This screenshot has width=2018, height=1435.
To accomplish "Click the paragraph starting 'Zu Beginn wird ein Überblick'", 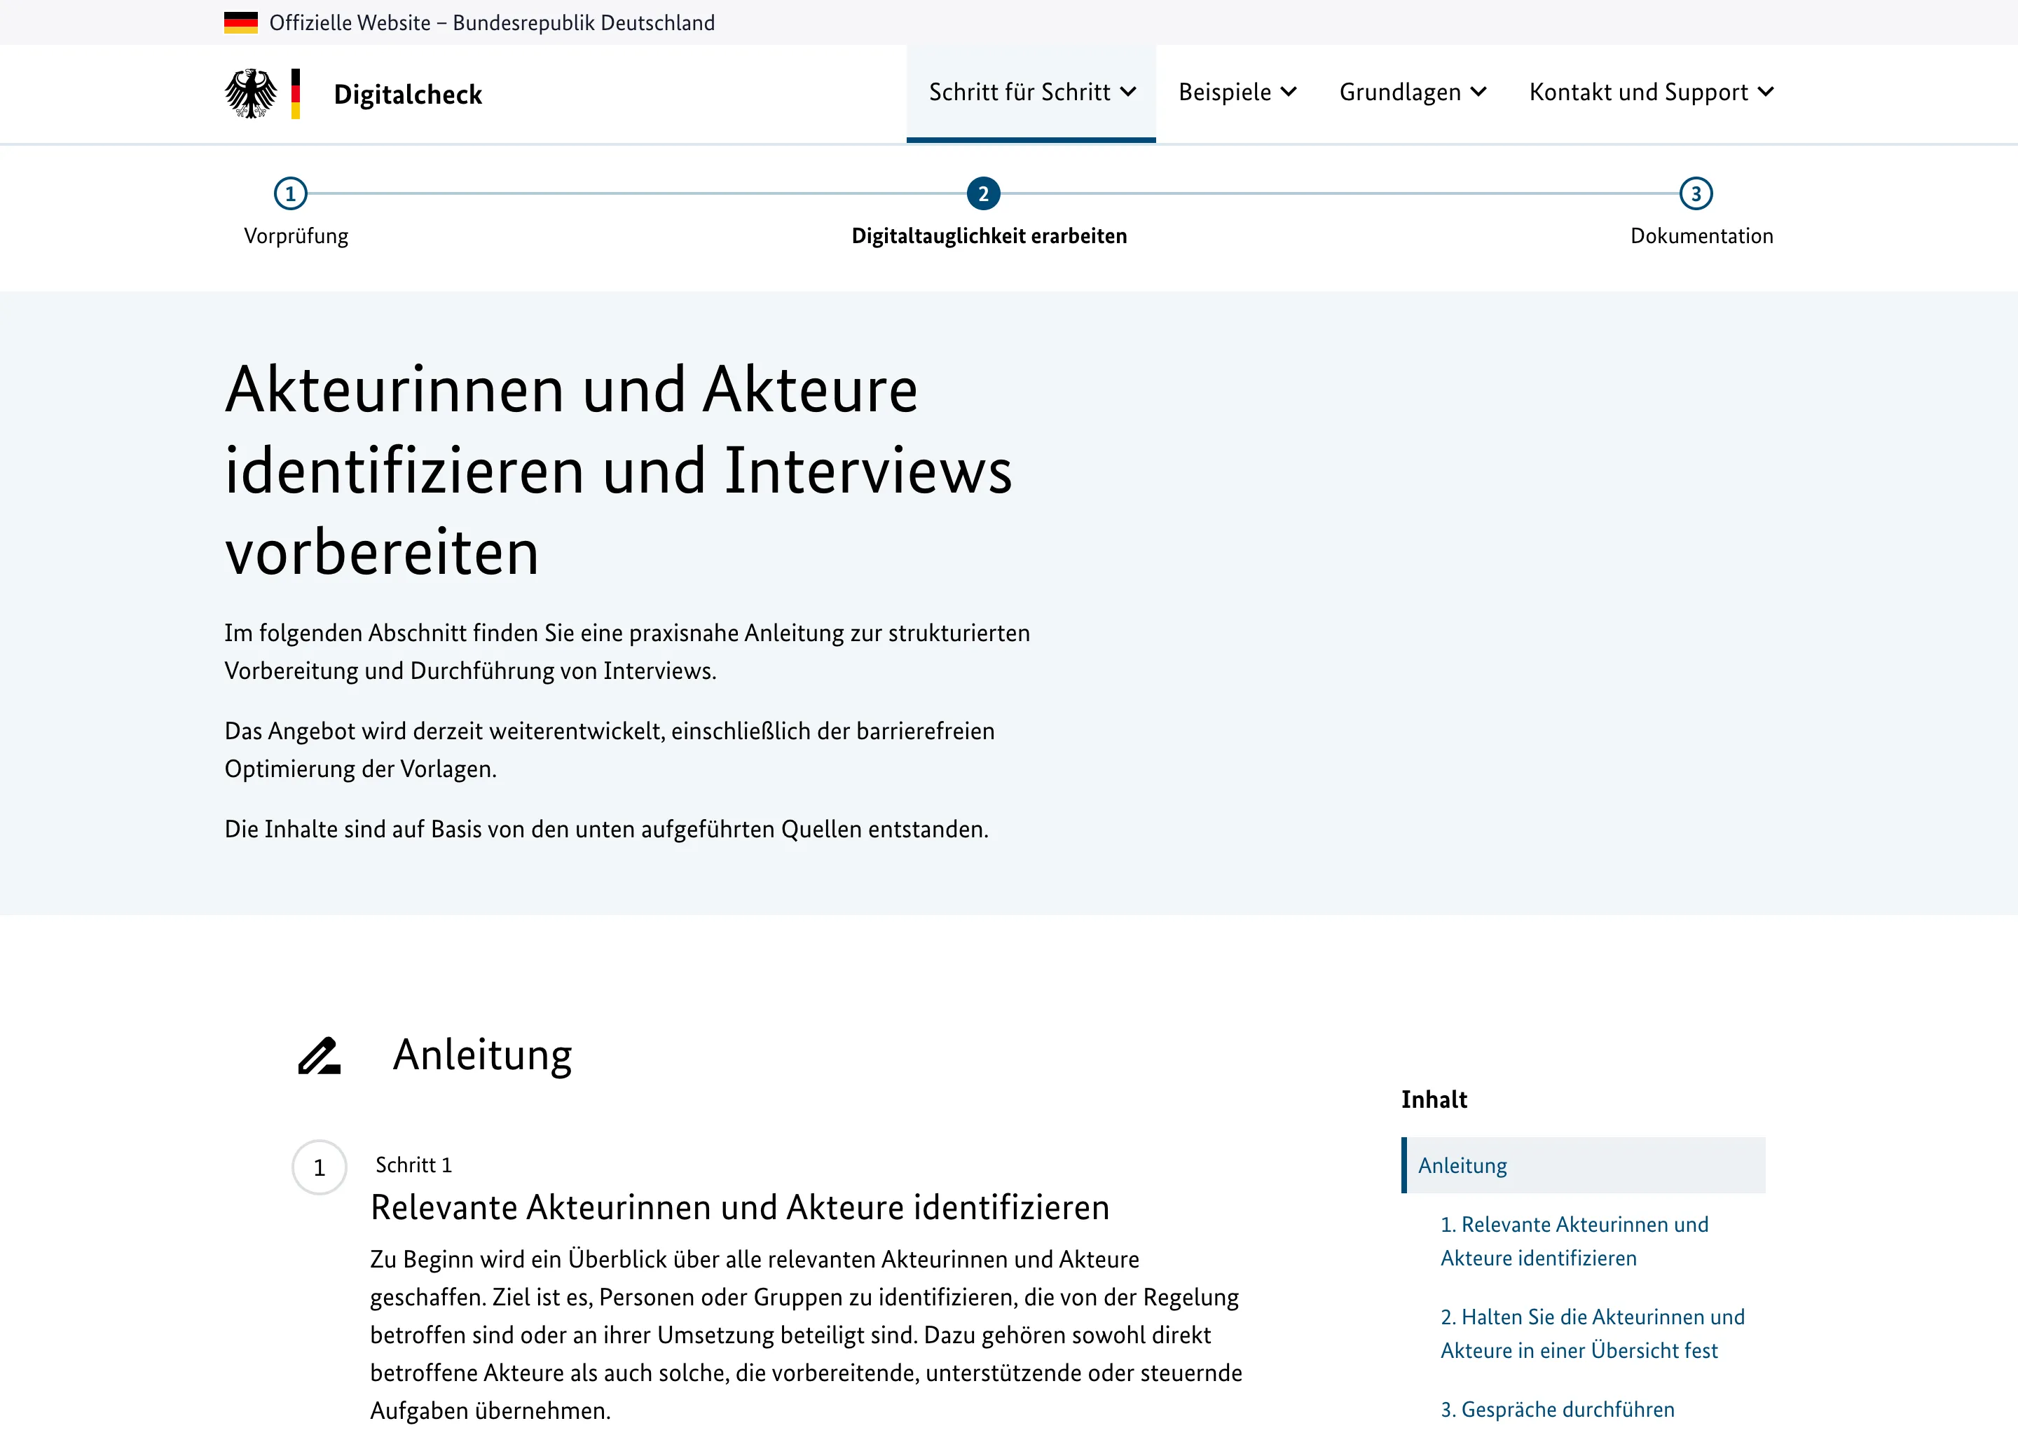I will pos(806,1335).
